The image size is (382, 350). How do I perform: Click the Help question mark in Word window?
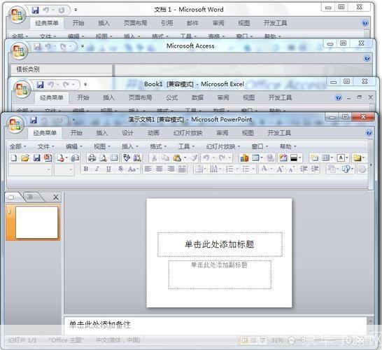[365, 23]
